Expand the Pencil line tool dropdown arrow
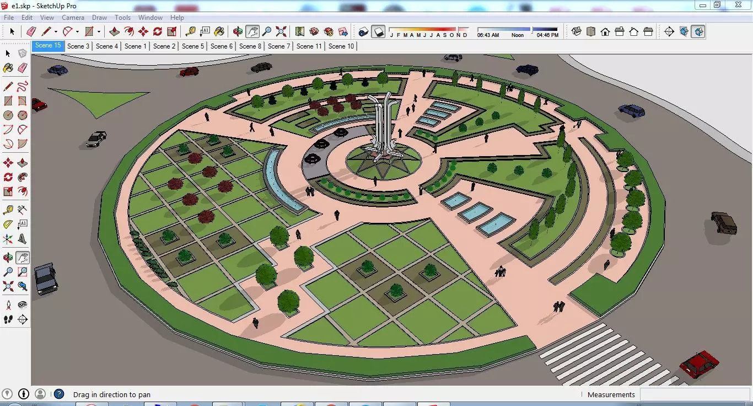The image size is (753, 406). tap(56, 31)
